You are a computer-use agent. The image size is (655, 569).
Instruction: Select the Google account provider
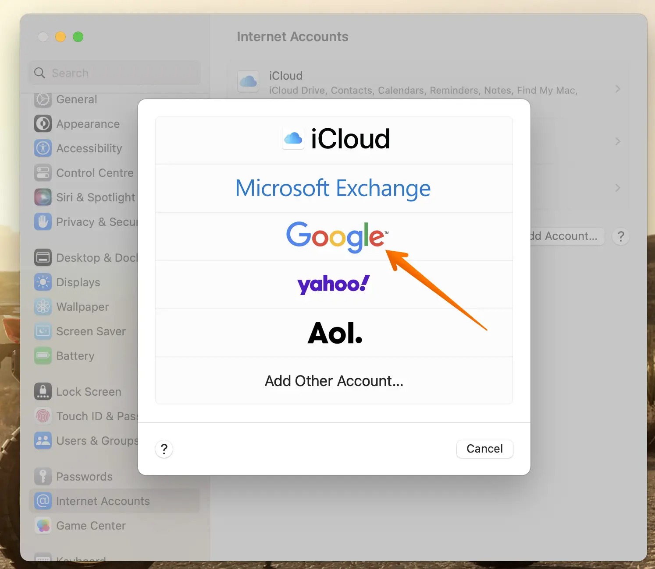point(334,236)
